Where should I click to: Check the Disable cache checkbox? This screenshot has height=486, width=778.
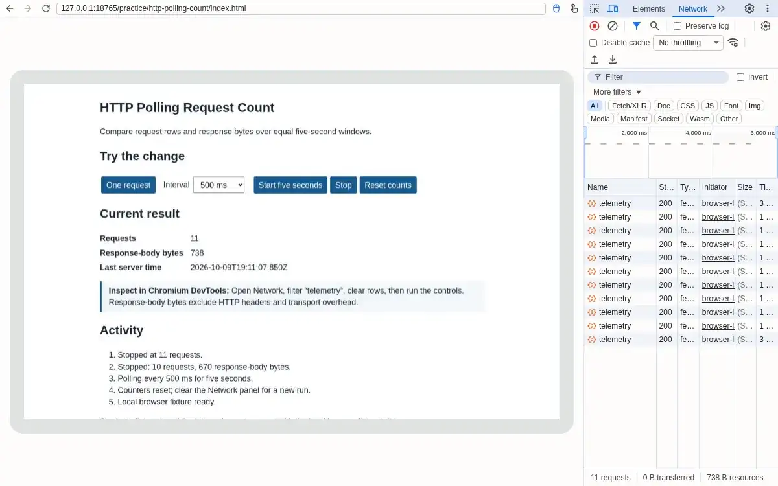point(593,43)
